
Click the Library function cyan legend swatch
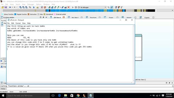click(x=2, y=14)
